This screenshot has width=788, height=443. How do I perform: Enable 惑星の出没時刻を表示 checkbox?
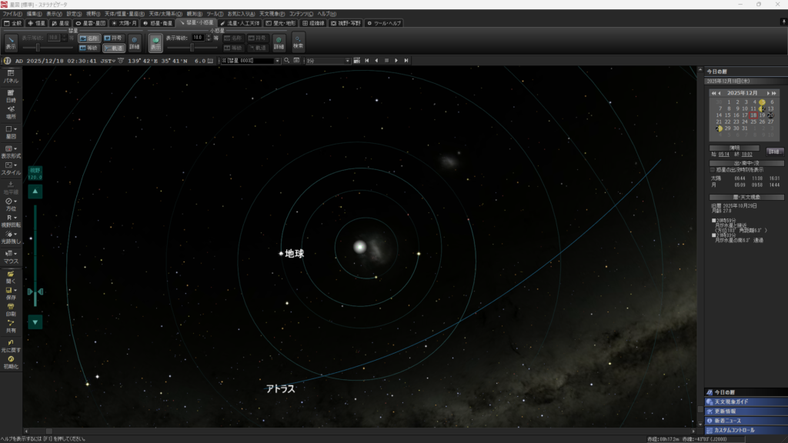tap(713, 169)
